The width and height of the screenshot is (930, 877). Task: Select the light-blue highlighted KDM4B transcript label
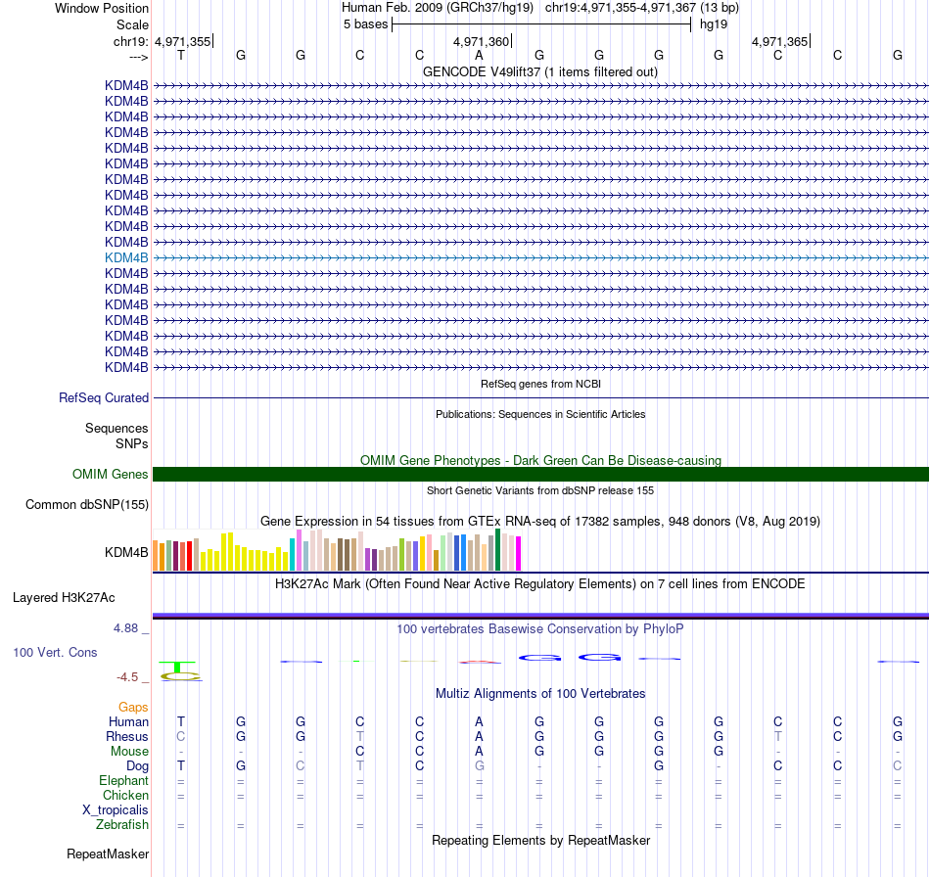click(x=126, y=258)
